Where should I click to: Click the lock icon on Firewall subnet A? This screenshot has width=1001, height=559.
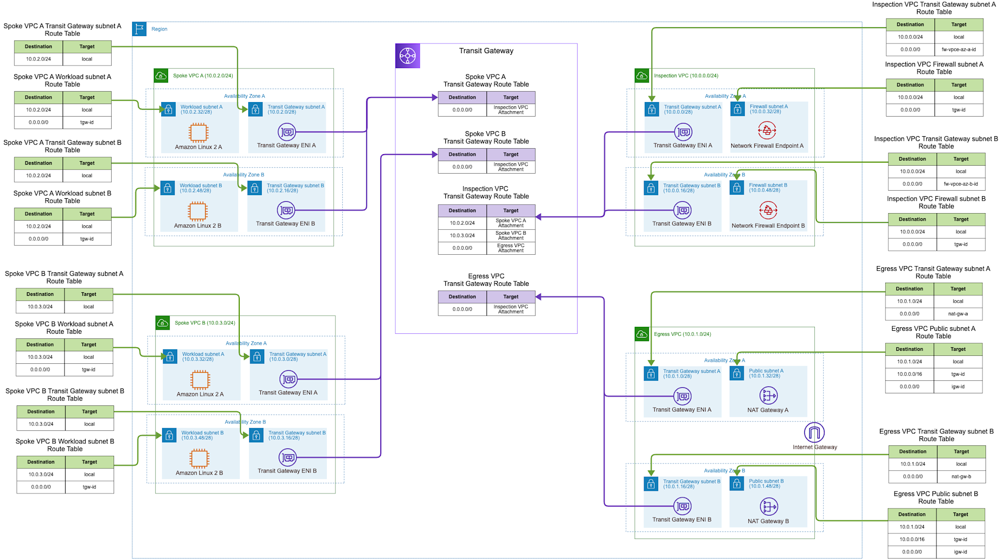tap(737, 109)
